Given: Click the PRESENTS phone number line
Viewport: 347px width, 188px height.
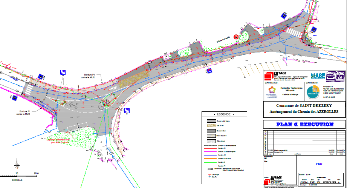Looking at the screenshot, I should [329, 97].
